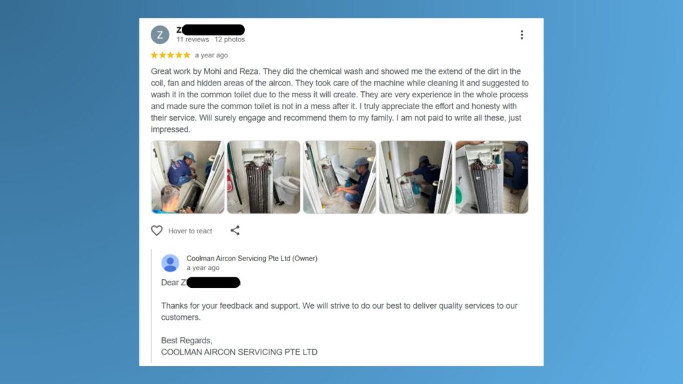Click the "Dear Z" greeting line

pyautogui.click(x=200, y=283)
